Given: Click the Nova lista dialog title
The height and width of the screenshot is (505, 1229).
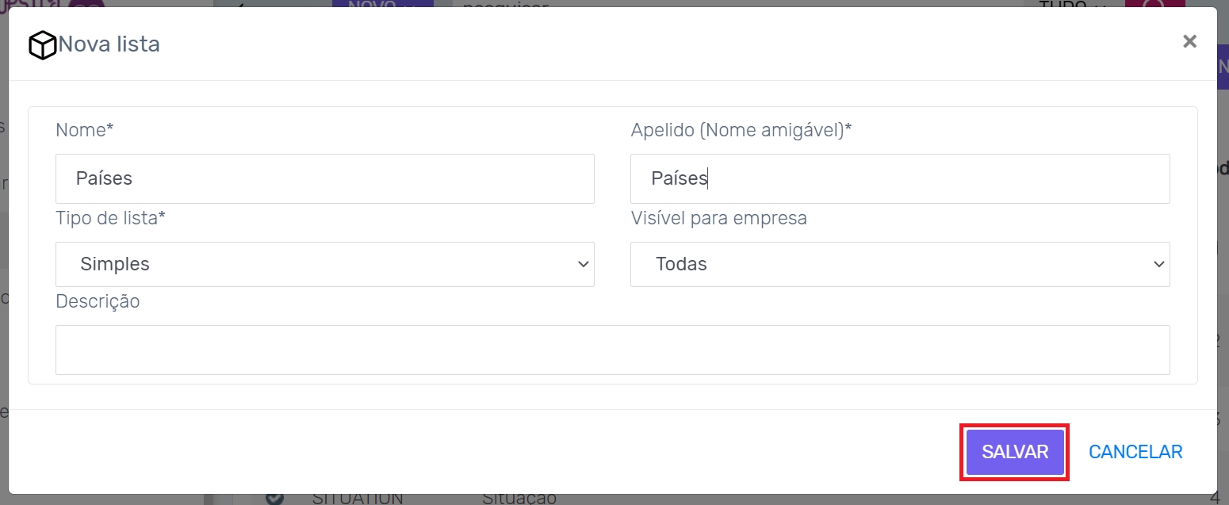Looking at the screenshot, I should (x=109, y=44).
